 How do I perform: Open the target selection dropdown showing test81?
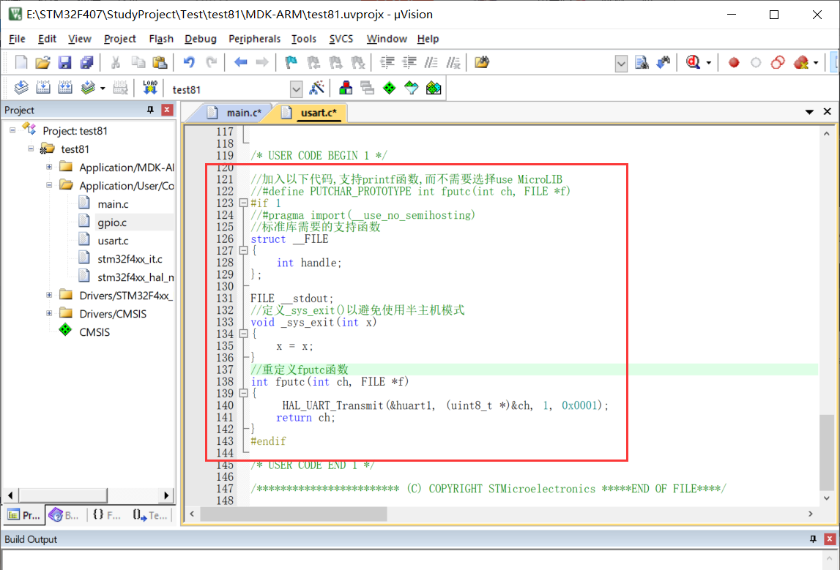297,89
